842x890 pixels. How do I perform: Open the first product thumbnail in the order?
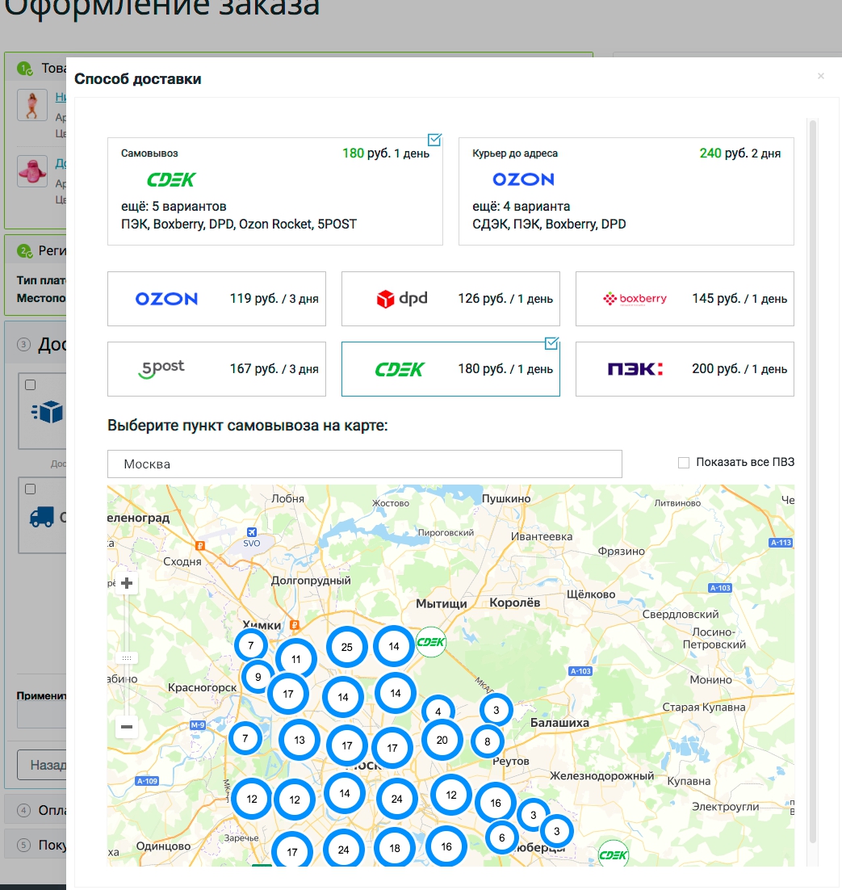point(31,105)
